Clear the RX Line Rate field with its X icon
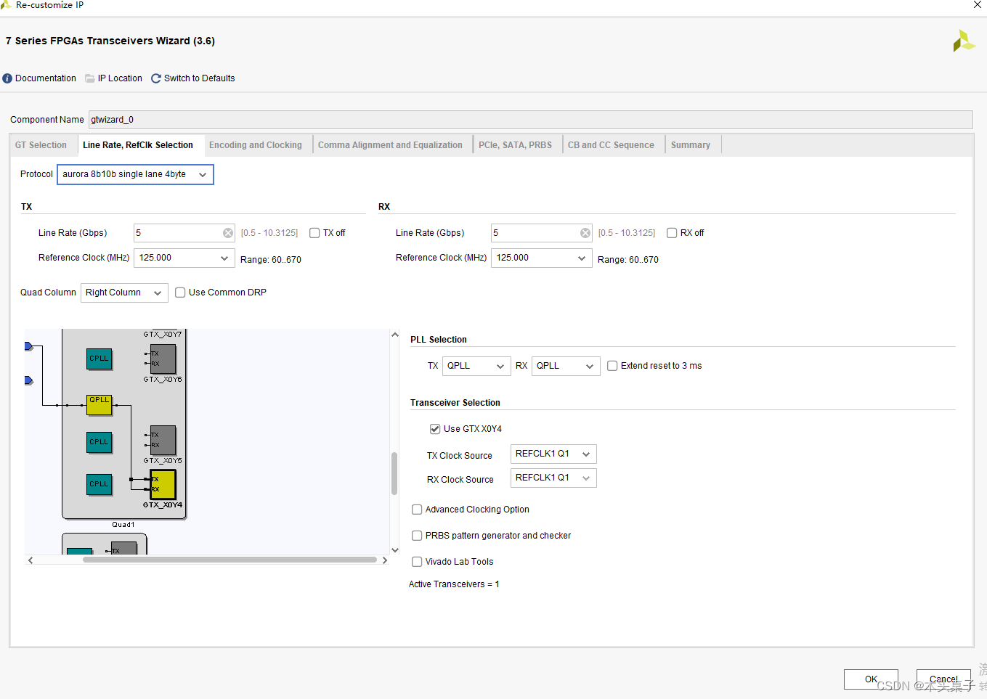 (x=585, y=233)
